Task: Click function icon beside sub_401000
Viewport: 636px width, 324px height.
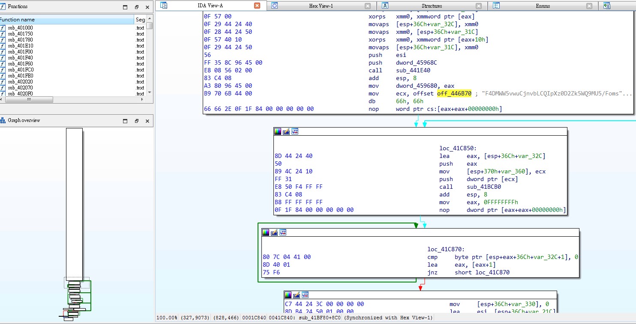Action: click(3, 28)
